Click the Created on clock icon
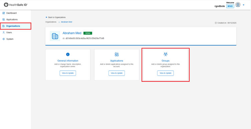The image size is (251, 129). pos(216,23)
